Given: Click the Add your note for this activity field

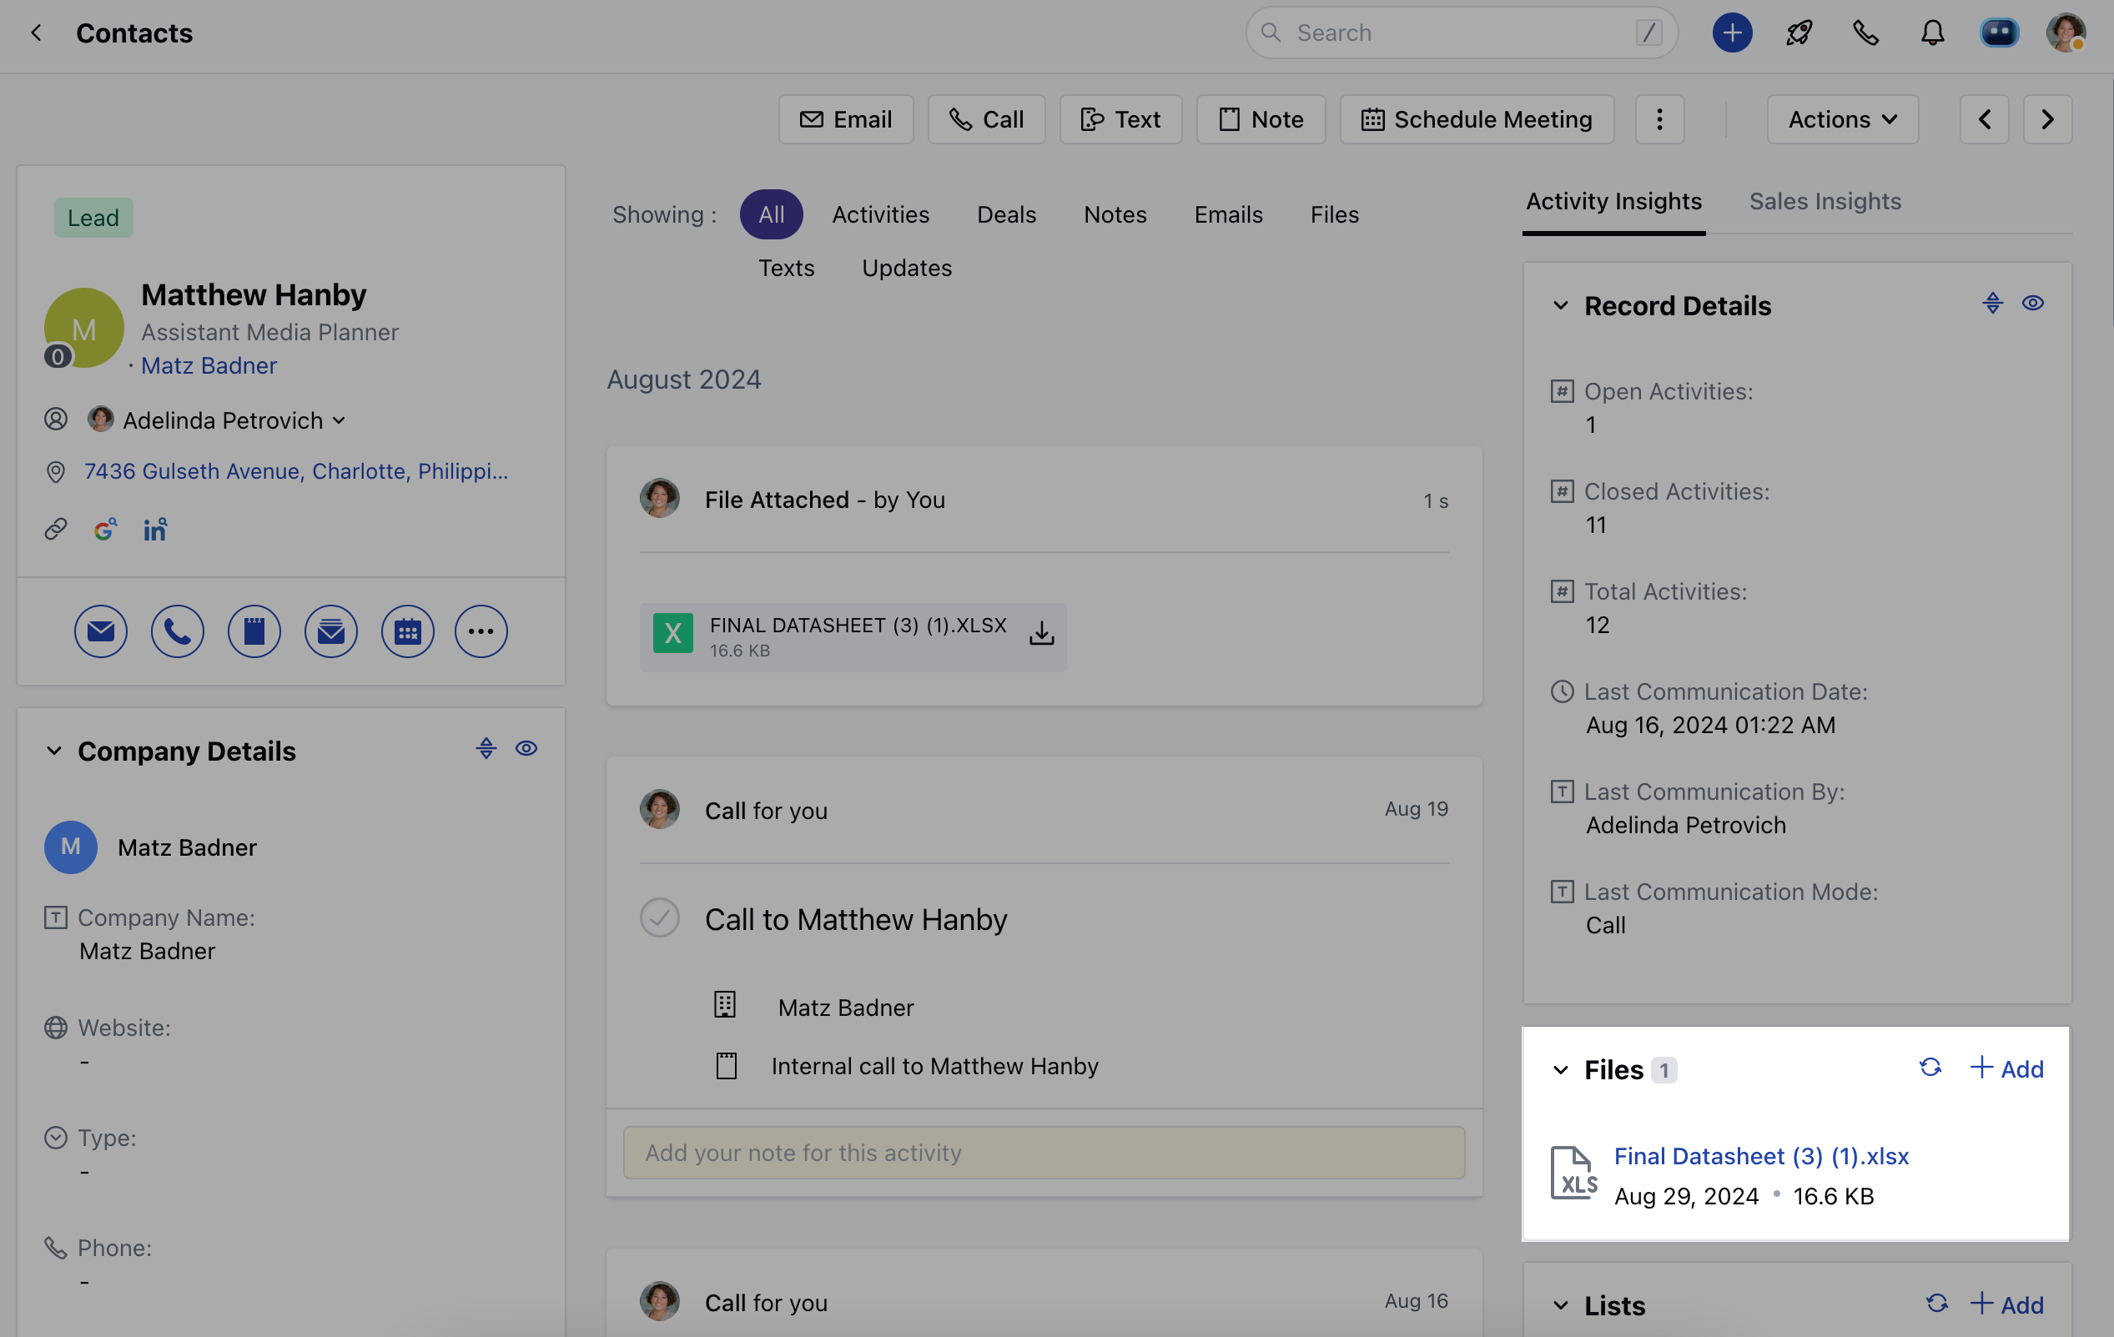Looking at the screenshot, I should pyautogui.click(x=1044, y=1153).
